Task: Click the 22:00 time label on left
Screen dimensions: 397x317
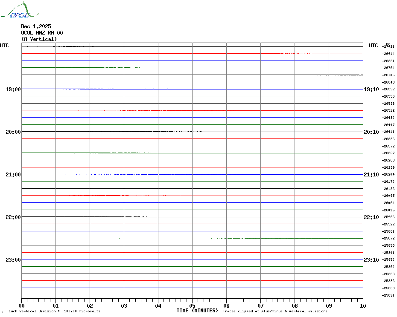Action: (x=13, y=217)
